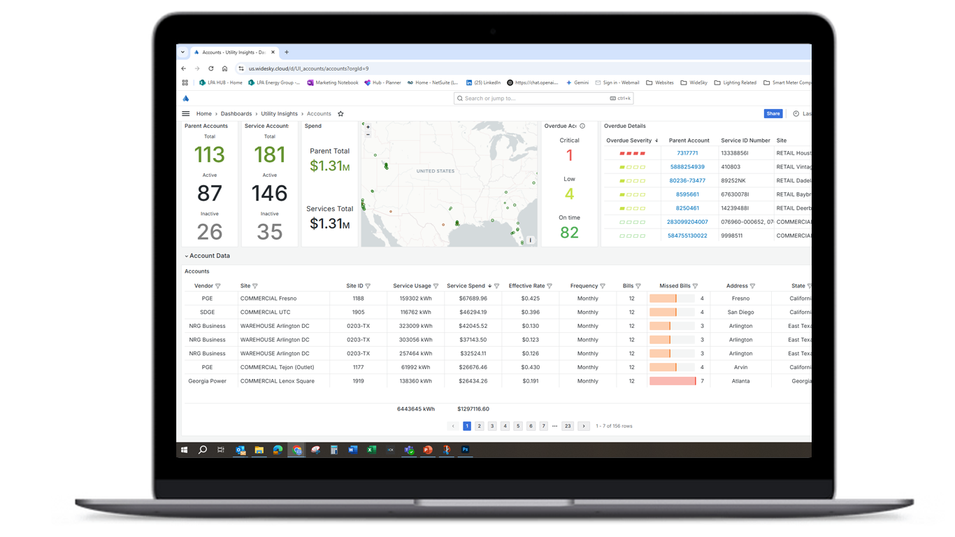Show info tooltip for Overdue Accounts panel
The width and height of the screenshot is (955, 537).
coord(582,127)
